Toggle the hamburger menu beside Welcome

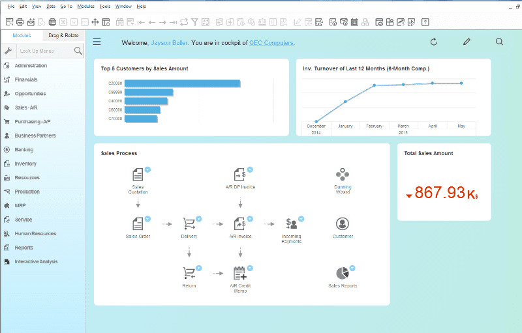pyautogui.click(x=97, y=42)
